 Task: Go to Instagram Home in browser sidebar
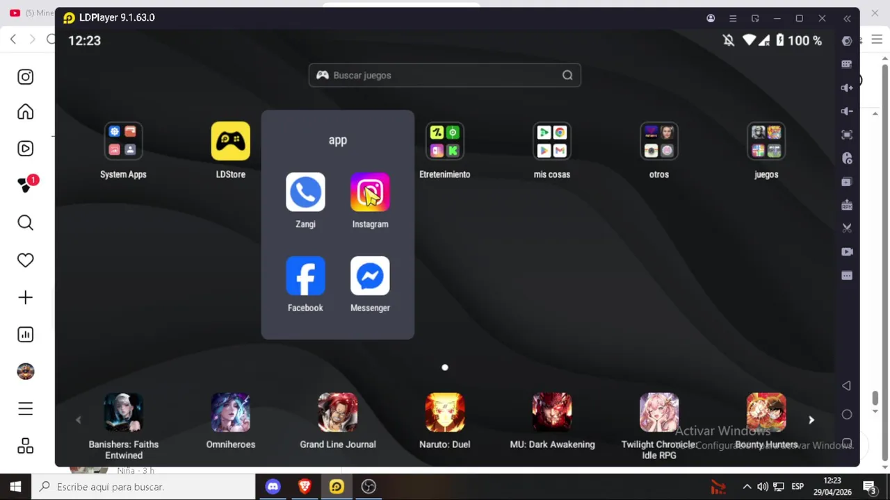(26, 111)
